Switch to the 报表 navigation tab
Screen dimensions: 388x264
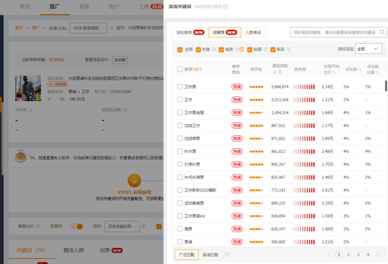[84, 7]
